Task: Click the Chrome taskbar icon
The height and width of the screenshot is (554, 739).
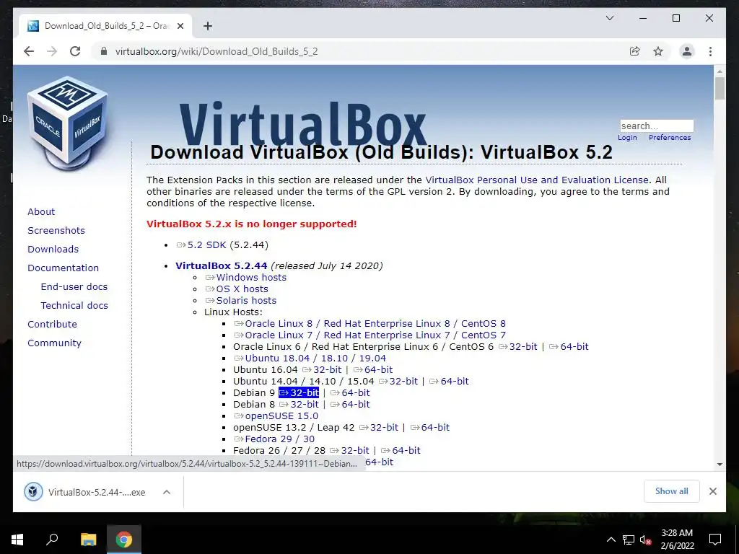Action: 124,539
